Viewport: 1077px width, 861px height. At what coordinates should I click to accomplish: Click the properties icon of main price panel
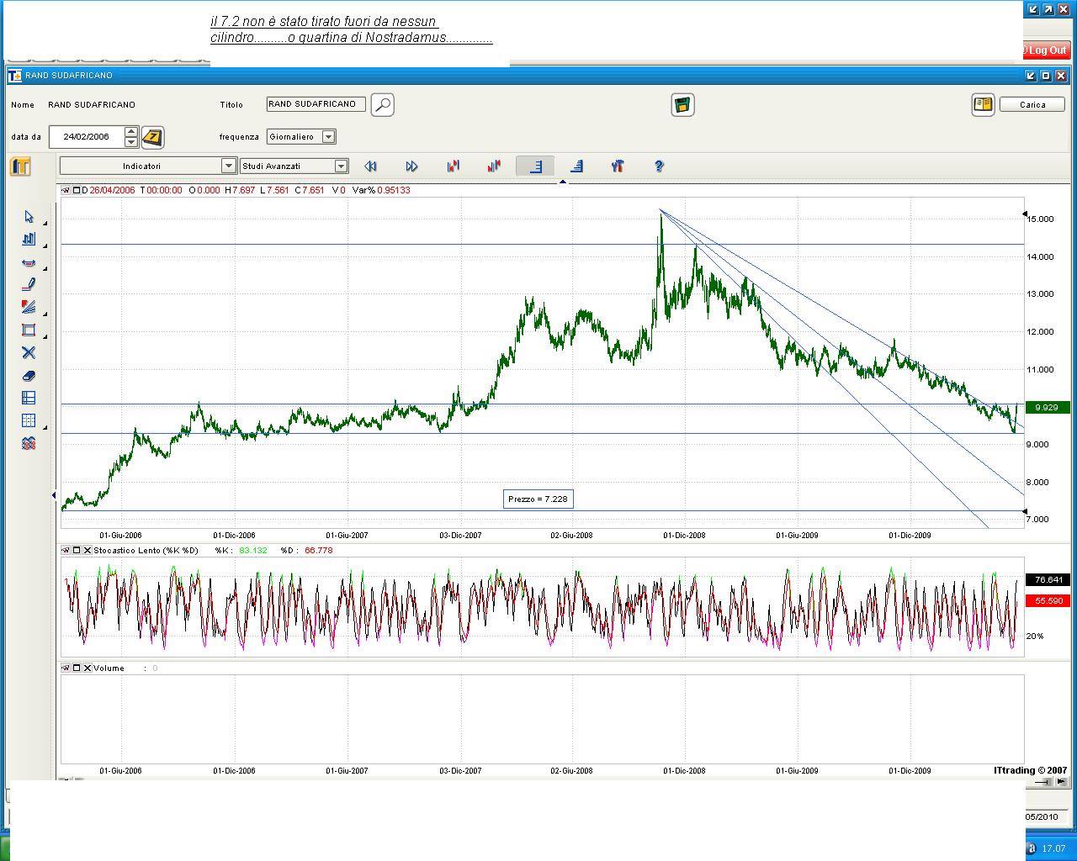coord(66,190)
